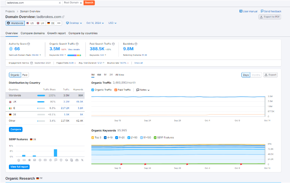
Task: Click the chart Export button
Action: [x=270, y=75]
